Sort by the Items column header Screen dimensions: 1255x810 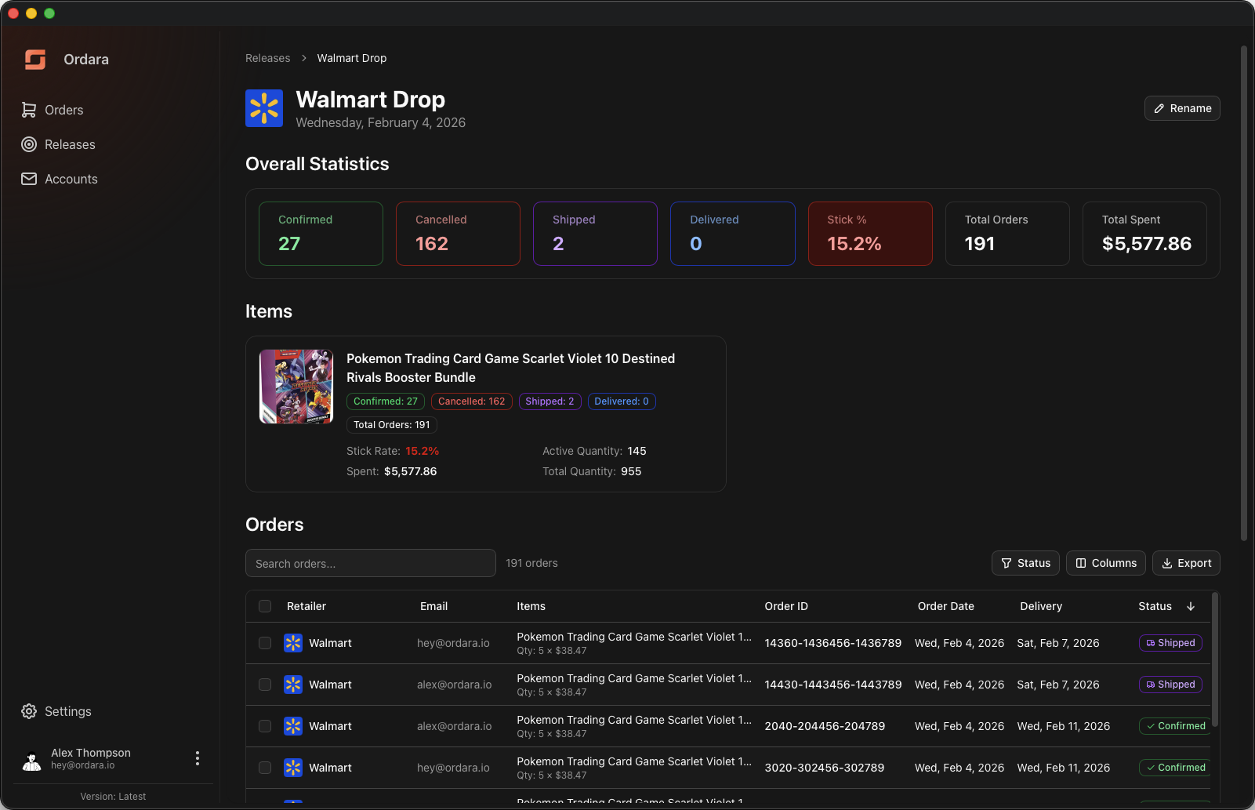coord(531,606)
